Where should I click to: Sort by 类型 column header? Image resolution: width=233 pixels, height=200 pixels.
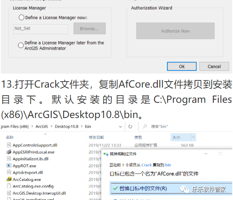[x=138, y=137]
